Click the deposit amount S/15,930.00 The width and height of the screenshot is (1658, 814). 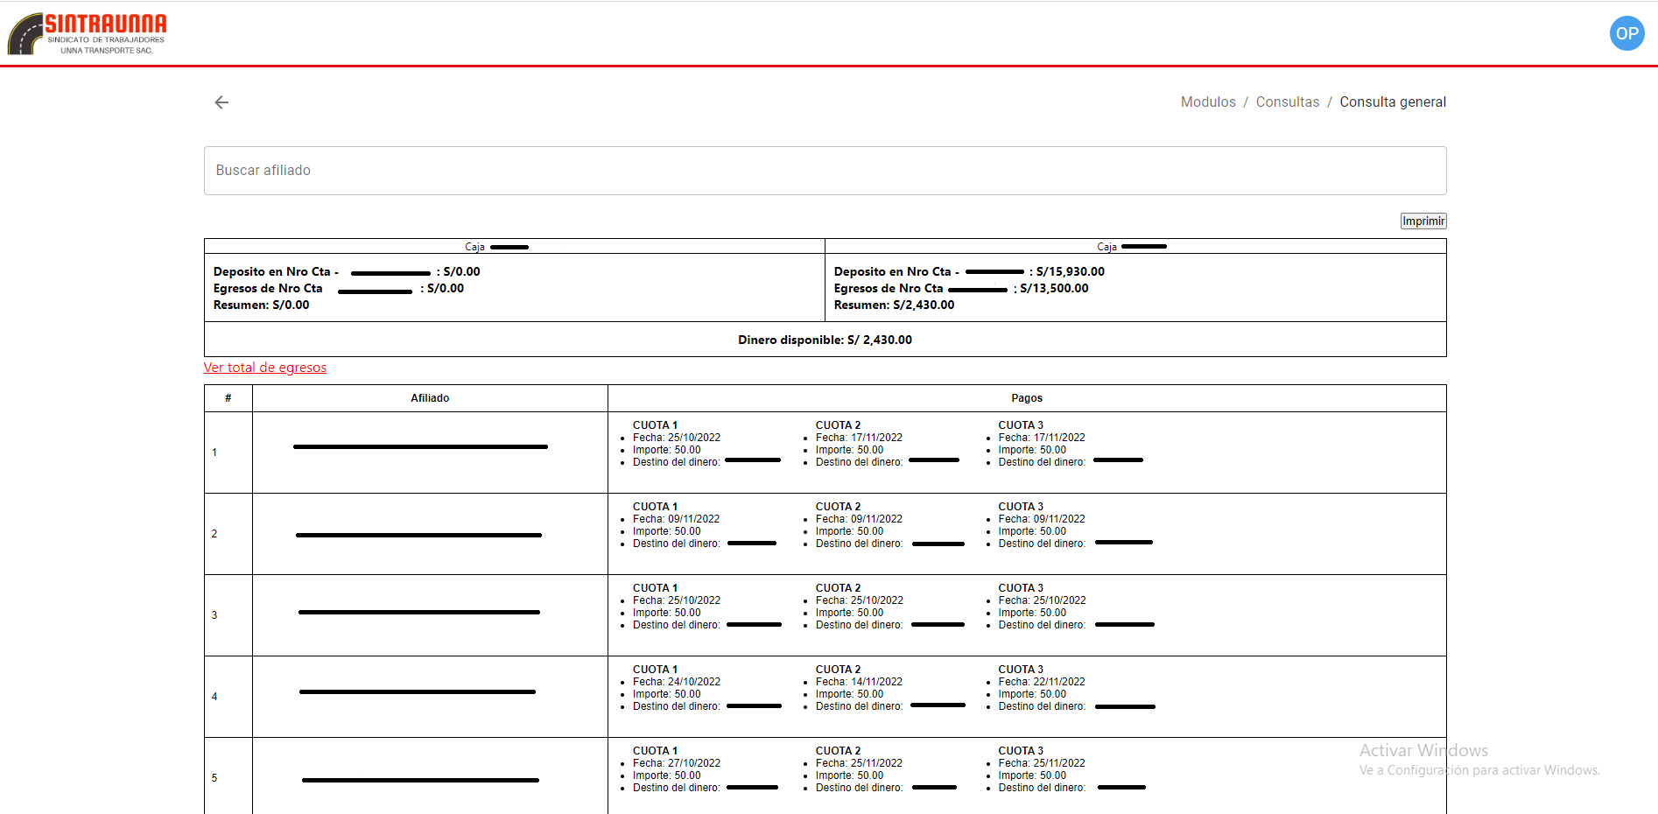(x=1070, y=272)
